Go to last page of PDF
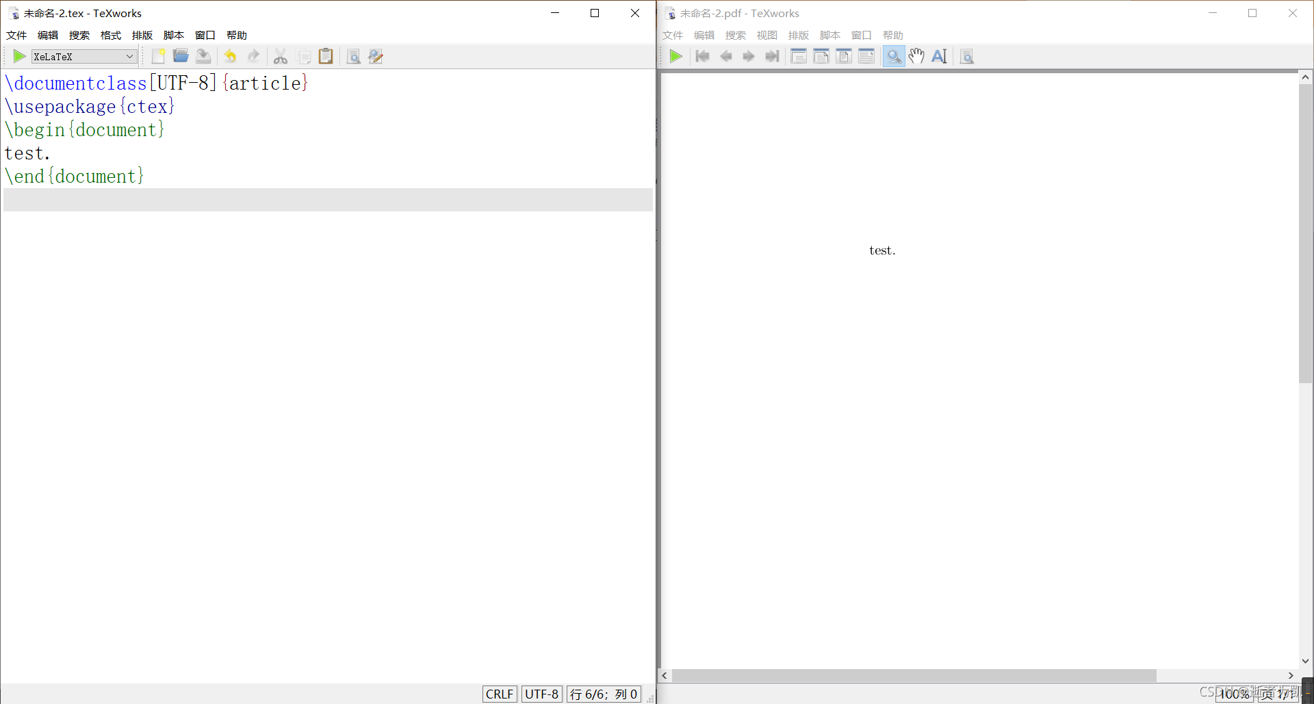This screenshot has height=704, width=1314. tap(772, 56)
